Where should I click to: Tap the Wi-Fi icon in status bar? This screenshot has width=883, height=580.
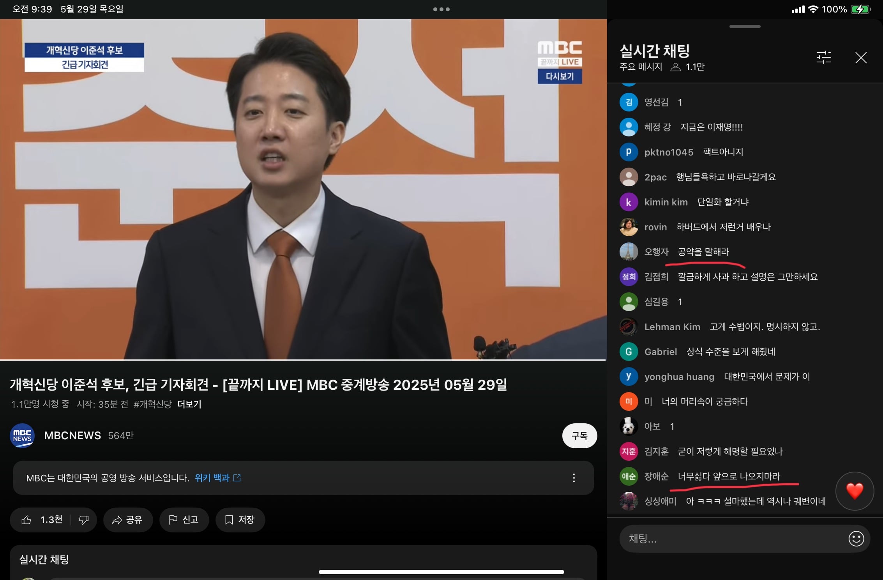813,9
